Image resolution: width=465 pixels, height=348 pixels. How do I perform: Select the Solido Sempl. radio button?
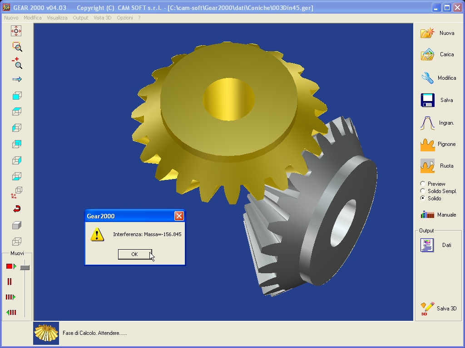pos(423,191)
